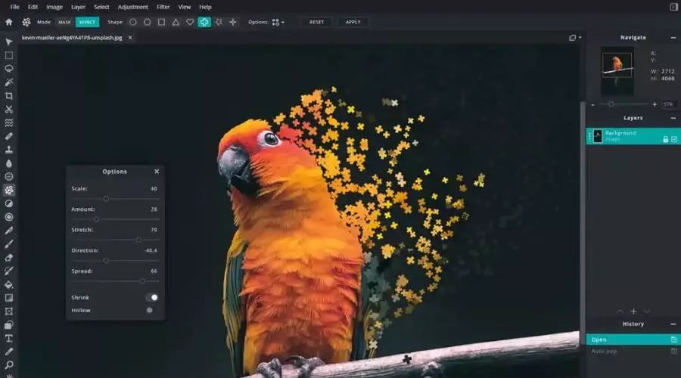Select the globe-shaped tool in left toolbar
This screenshot has width=681, height=378.
point(8,177)
